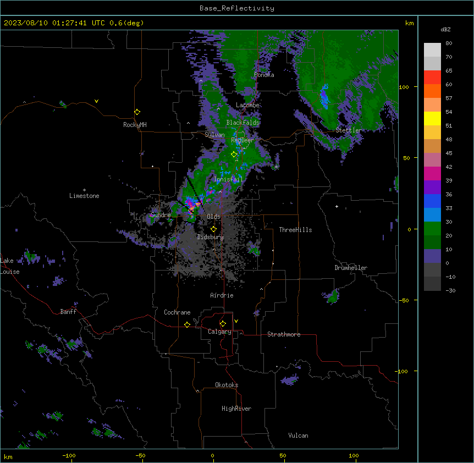Click the yellow diamond marker above the Calgary label
Image resolution: width=474 pixels, height=463 pixels.
[x=223, y=324]
